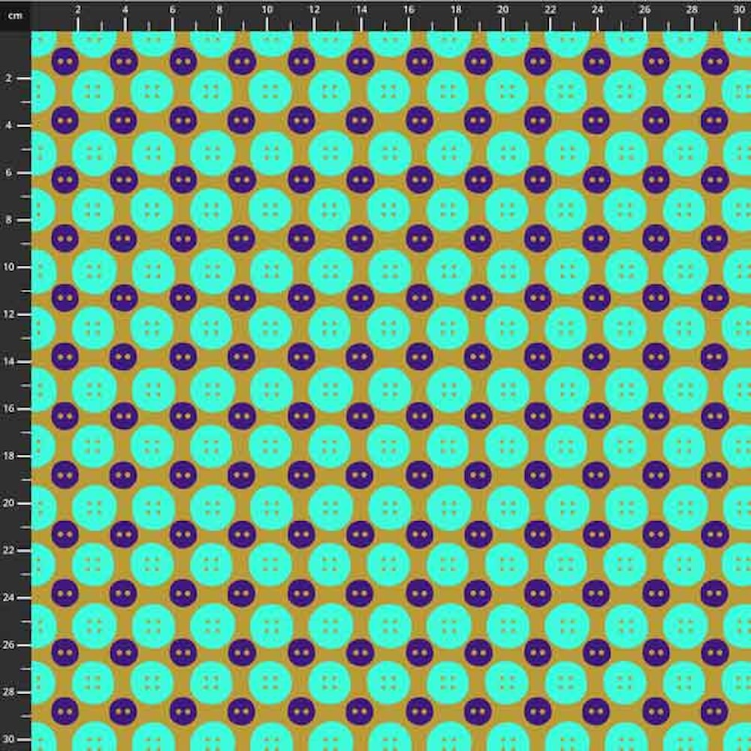Select the 22 cm mark on horizontal ruler
This screenshot has height=751, width=751.
[550, 10]
